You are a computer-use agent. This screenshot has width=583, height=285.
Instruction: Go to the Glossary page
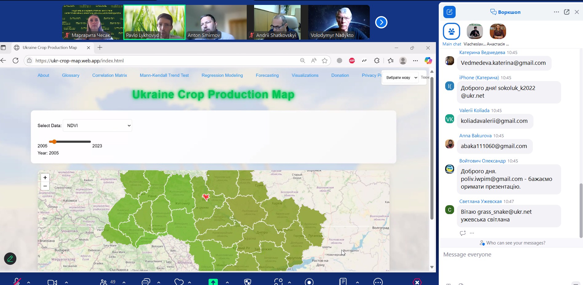point(71,75)
